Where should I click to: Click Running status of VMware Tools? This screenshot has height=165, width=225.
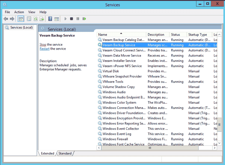pyautogui.click(x=177, y=81)
